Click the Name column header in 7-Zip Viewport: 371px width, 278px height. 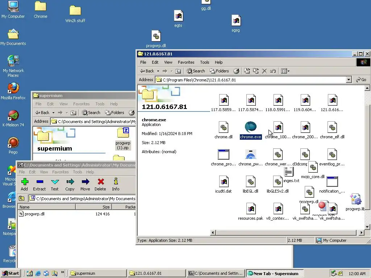point(47,207)
